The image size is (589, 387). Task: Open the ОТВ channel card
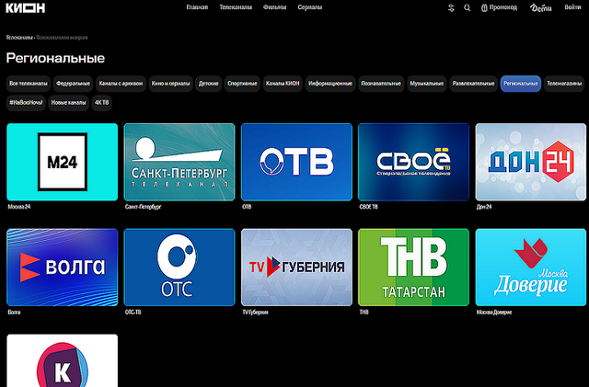[x=296, y=162]
